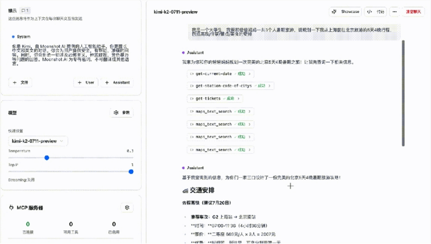Add a User message
The image size is (431, 244).
click(x=85, y=82)
